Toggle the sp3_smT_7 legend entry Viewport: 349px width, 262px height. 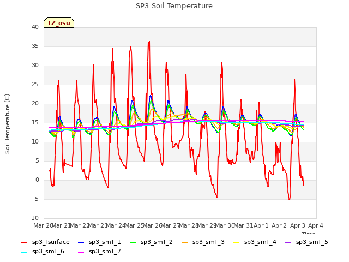99,252
